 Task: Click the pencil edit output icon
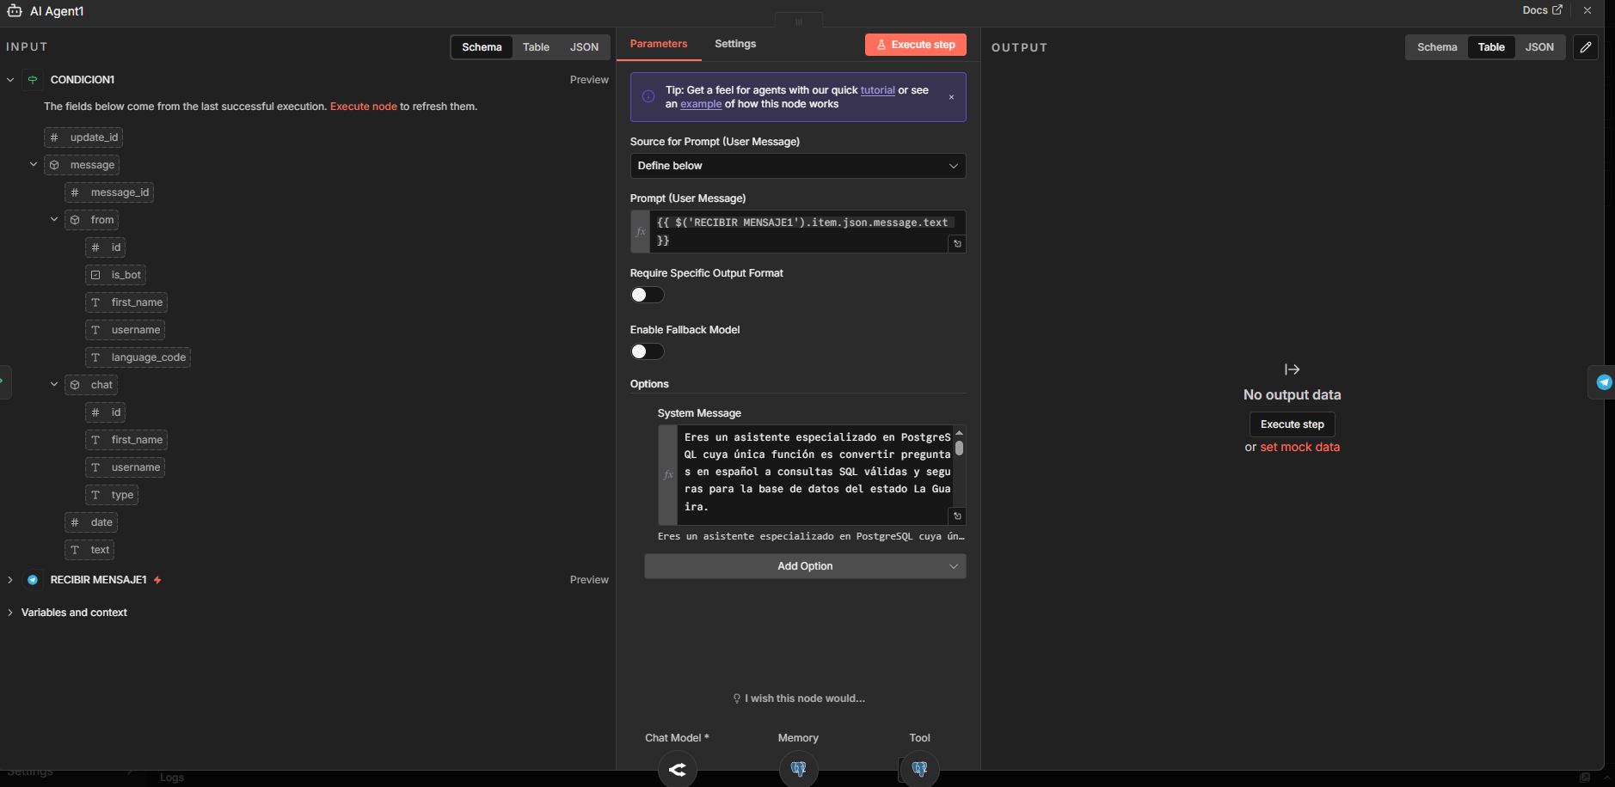[x=1585, y=47]
